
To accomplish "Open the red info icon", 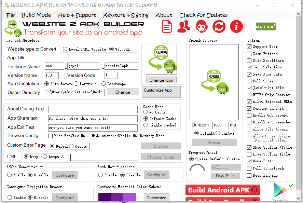I will [236, 27].
